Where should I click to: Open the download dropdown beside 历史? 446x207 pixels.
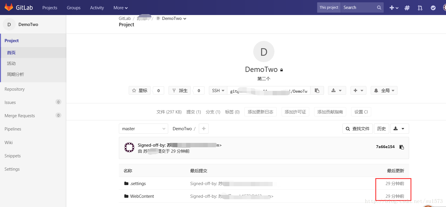[x=400, y=128]
